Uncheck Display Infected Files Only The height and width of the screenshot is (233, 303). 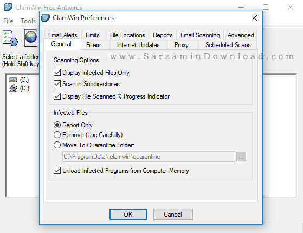coord(57,73)
